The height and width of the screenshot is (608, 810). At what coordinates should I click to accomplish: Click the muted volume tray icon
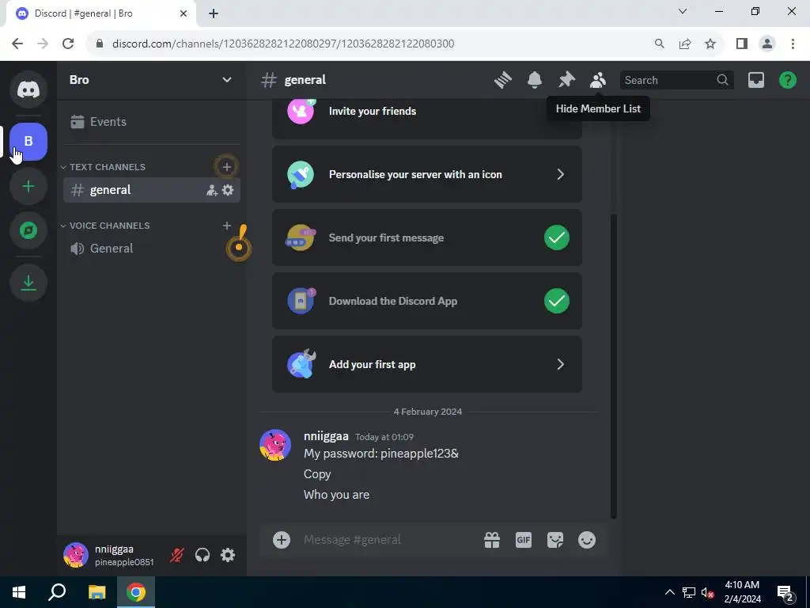point(707,592)
